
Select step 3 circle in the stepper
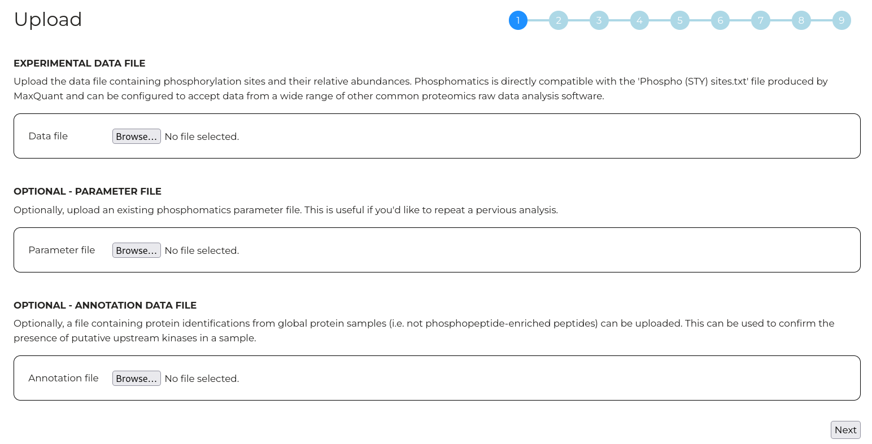point(599,20)
